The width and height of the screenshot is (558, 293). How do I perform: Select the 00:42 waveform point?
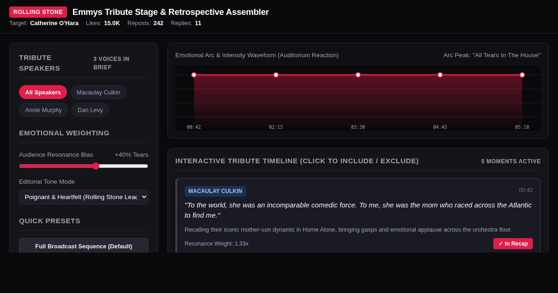click(194, 75)
